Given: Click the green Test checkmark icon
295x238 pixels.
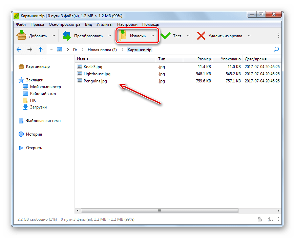Looking at the screenshot, I should pos(166,36).
